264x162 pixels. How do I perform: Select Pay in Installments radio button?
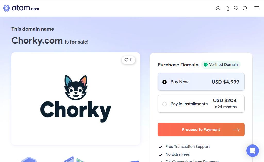[x=164, y=104]
